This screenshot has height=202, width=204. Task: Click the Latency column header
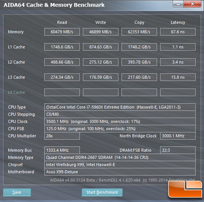coord(178,23)
